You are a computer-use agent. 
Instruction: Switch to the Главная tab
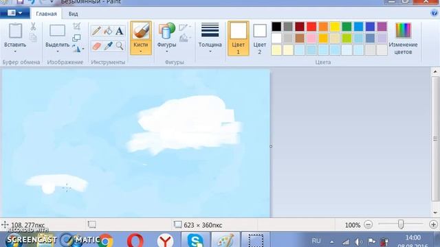46,14
